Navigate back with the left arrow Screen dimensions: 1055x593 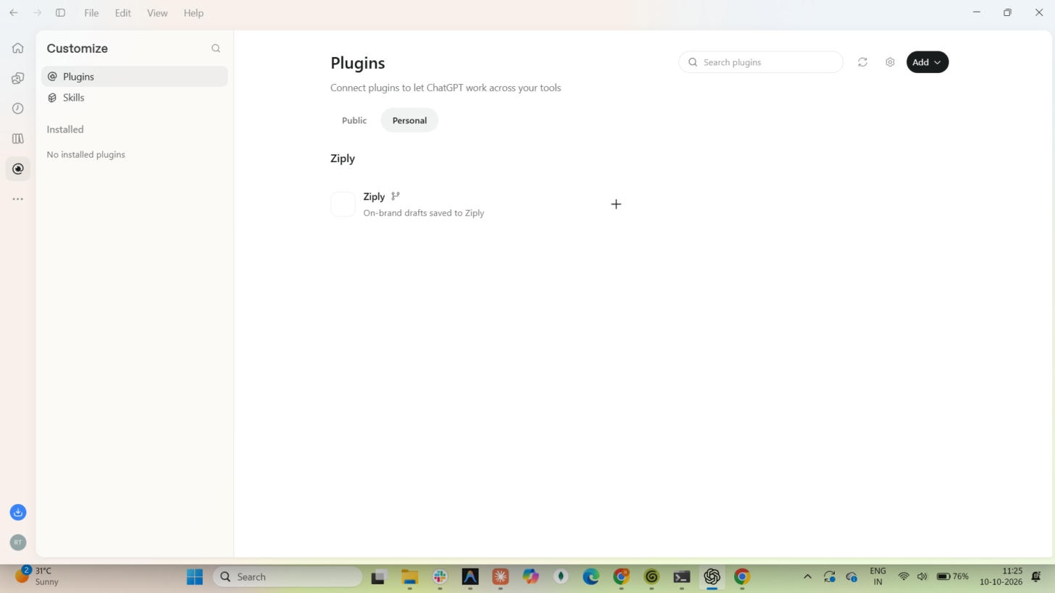click(x=13, y=13)
